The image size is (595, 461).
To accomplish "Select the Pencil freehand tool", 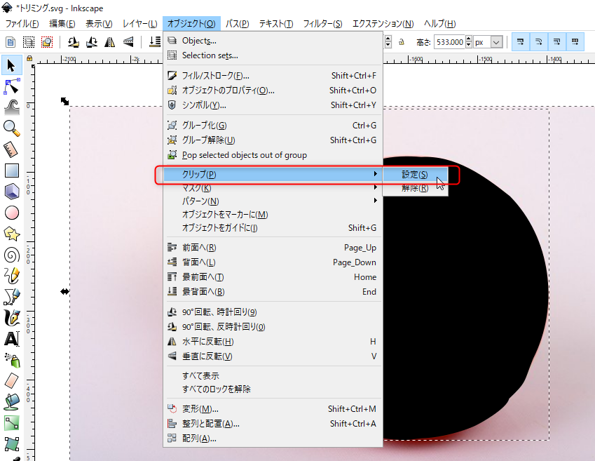I will [12, 276].
